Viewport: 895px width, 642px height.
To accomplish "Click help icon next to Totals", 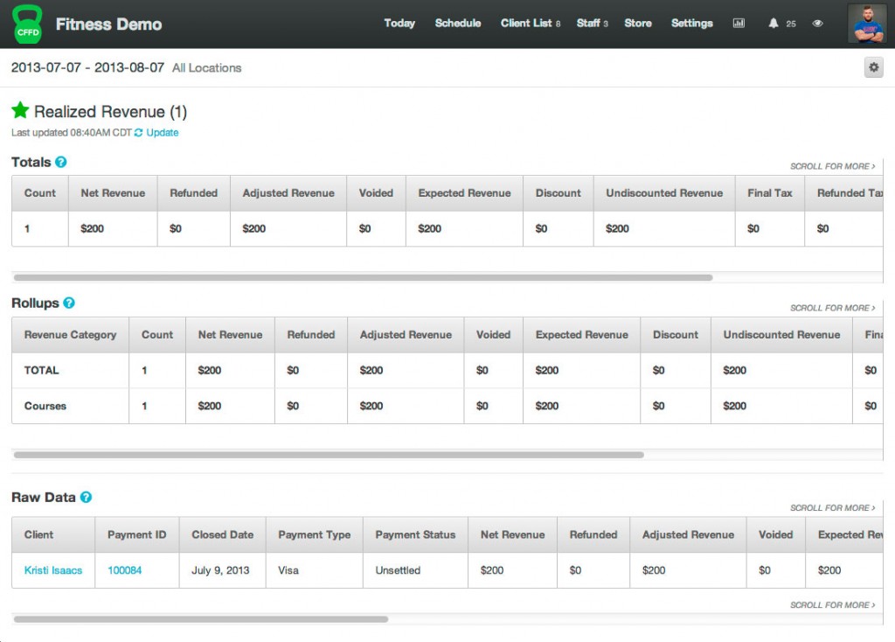I will (x=61, y=162).
